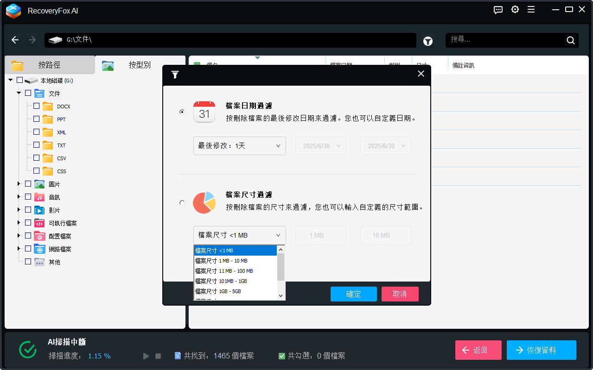The width and height of the screenshot is (593, 370).
Task: Navigate back with the left arrow icon
Action: (15, 40)
